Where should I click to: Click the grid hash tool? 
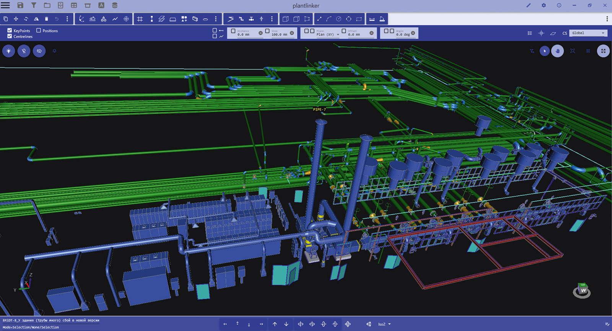[x=140, y=19]
